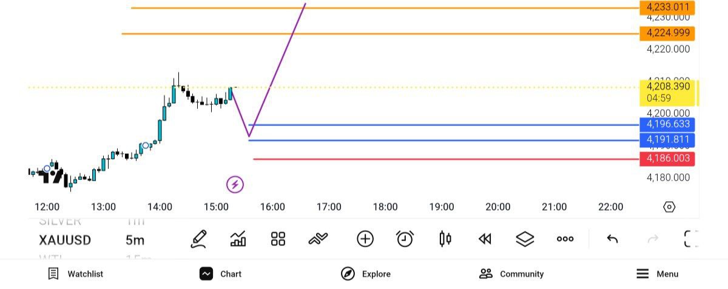Tap the plus circle add icon
728x289 pixels.
tap(365, 239)
